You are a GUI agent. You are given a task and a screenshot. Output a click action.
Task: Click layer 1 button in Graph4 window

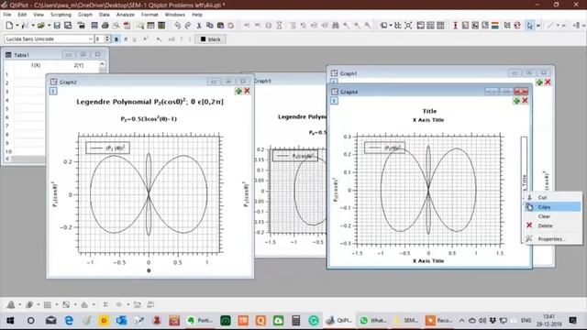[334, 101]
